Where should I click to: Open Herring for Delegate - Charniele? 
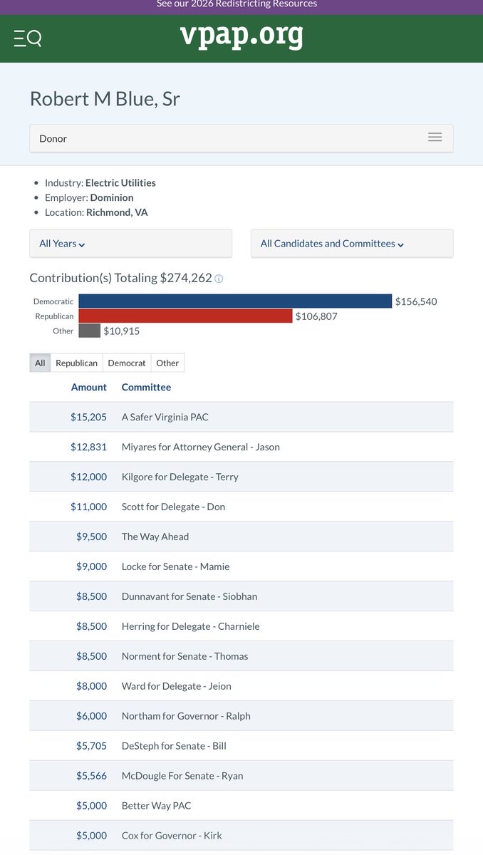pyautogui.click(x=191, y=626)
